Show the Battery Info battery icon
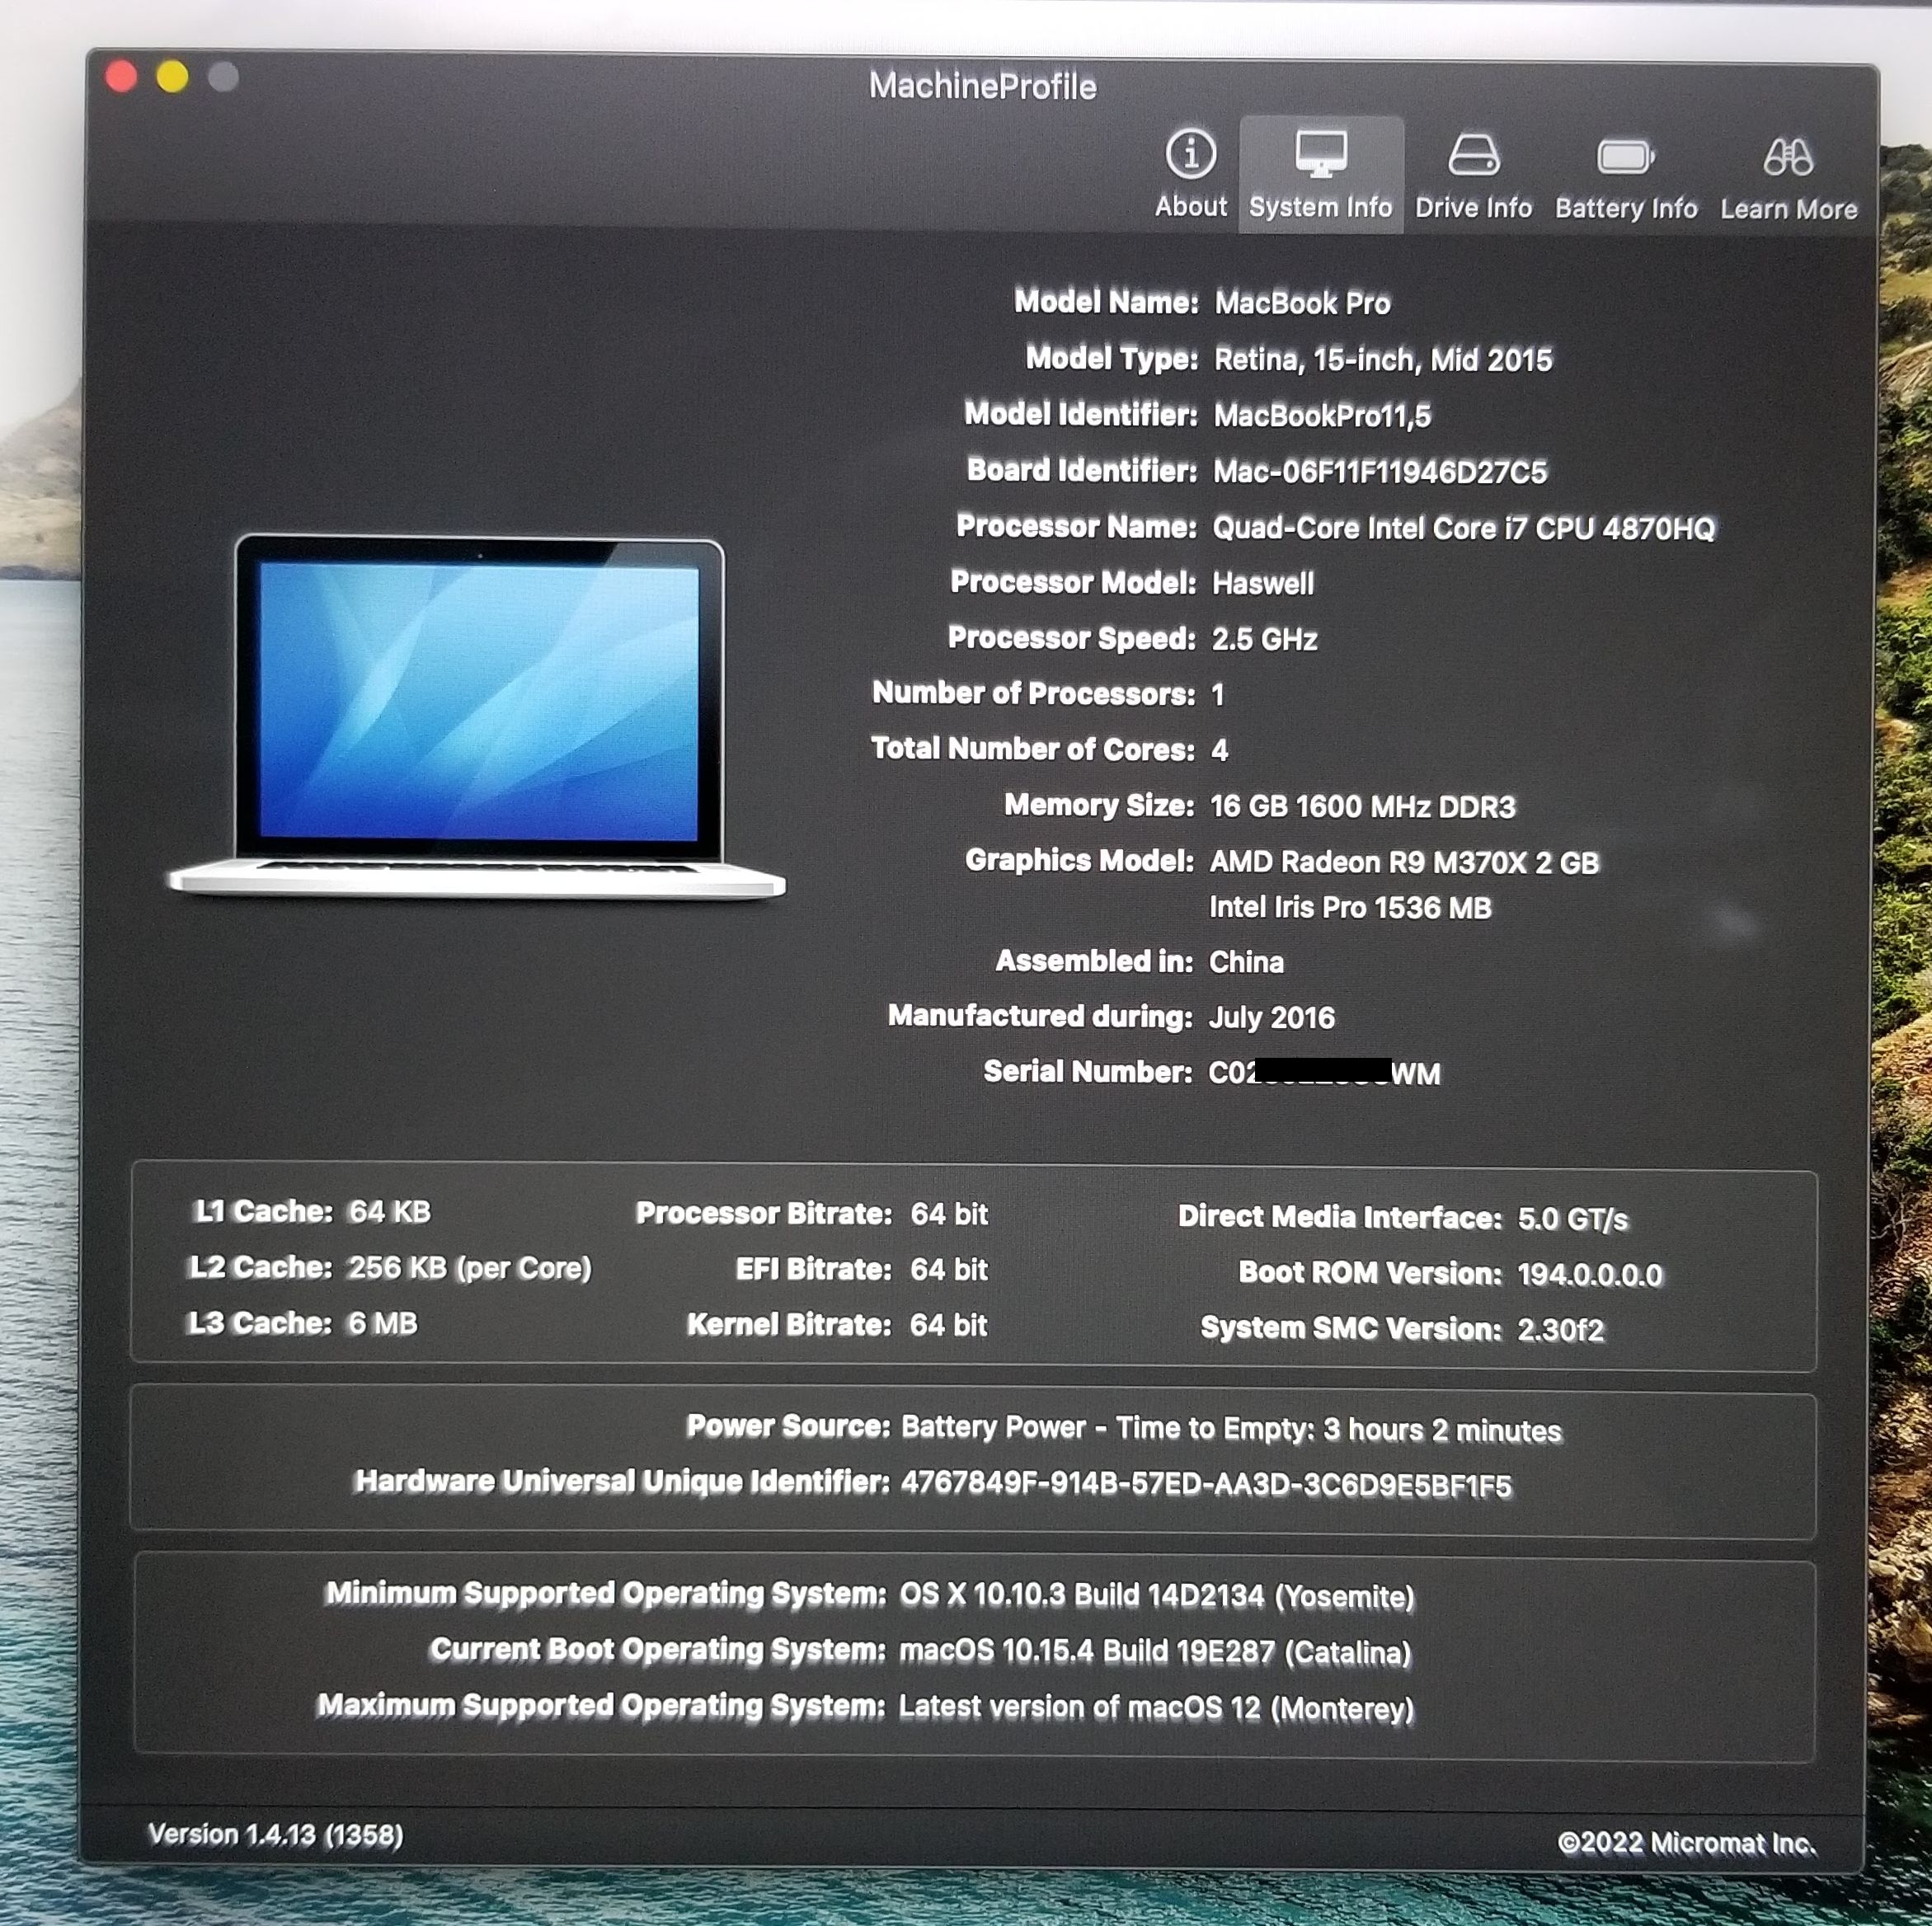The width and height of the screenshot is (1932, 1926). click(x=1625, y=157)
